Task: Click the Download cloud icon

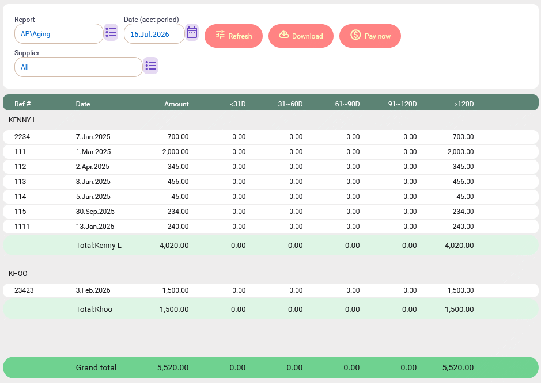Action: pyautogui.click(x=284, y=35)
